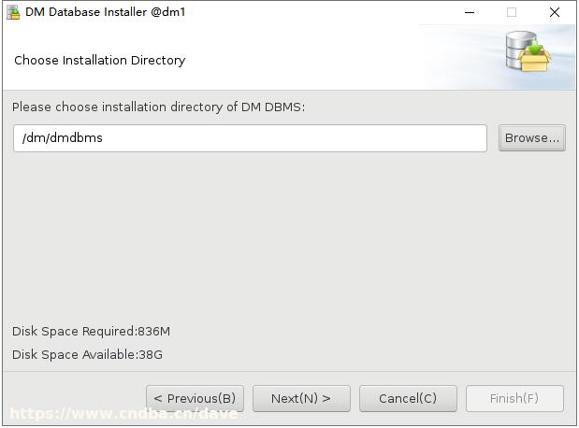
Task: Click the Browse... button
Action: pyautogui.click(x=531, y=138)
